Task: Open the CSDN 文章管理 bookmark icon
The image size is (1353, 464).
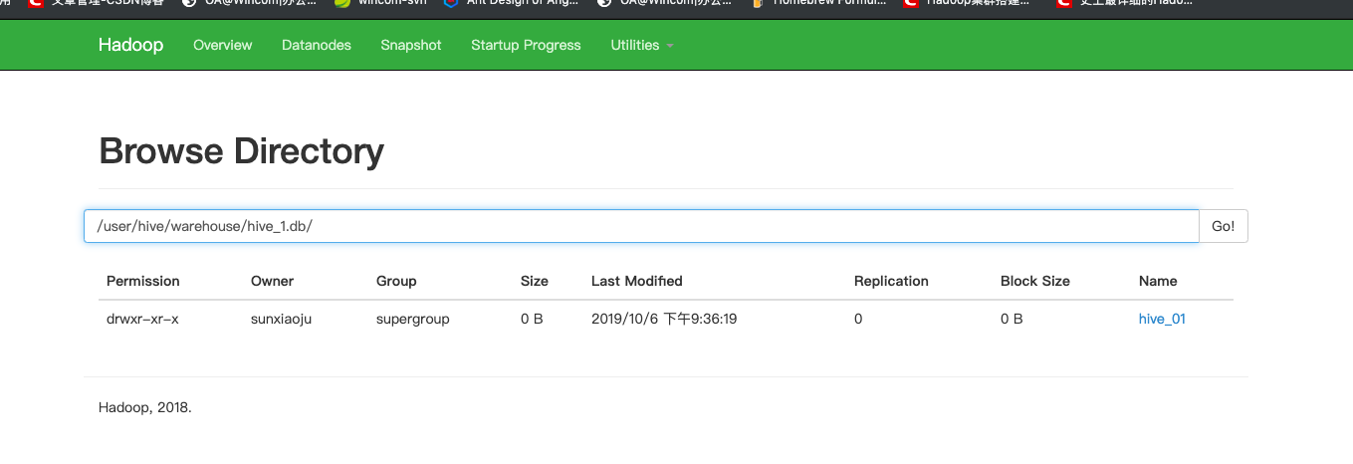Action: coord(36,3)
